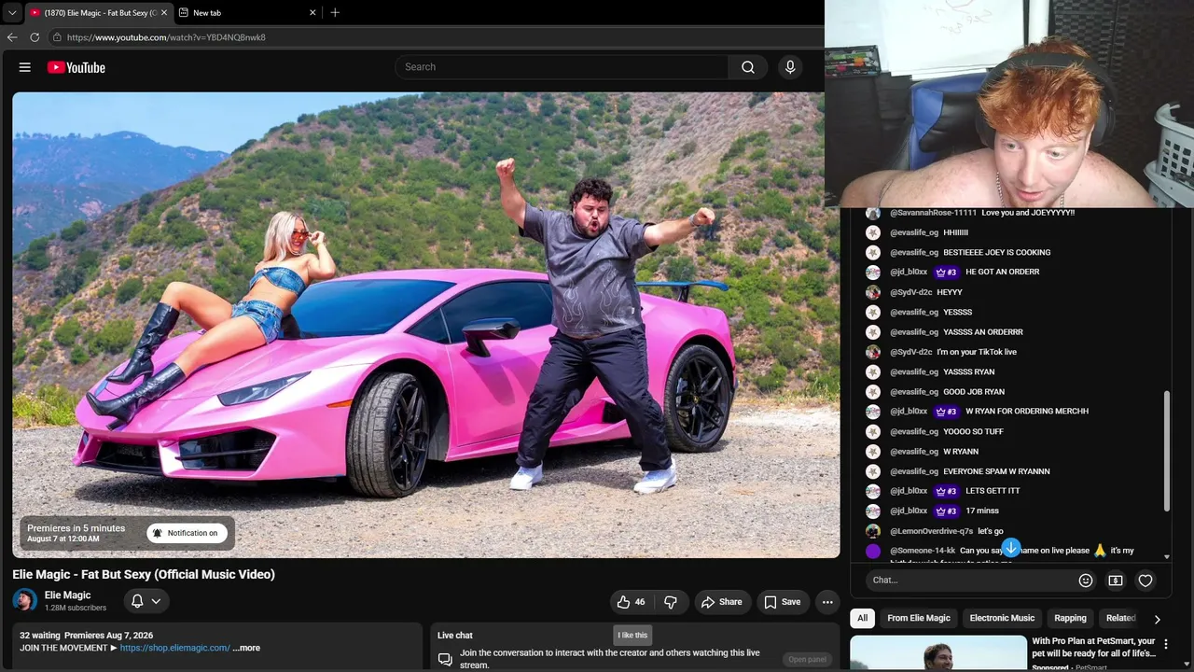Open more actions three-dot menu below video
Screen dimensions: 1194x672
click(x=827, y=602)
